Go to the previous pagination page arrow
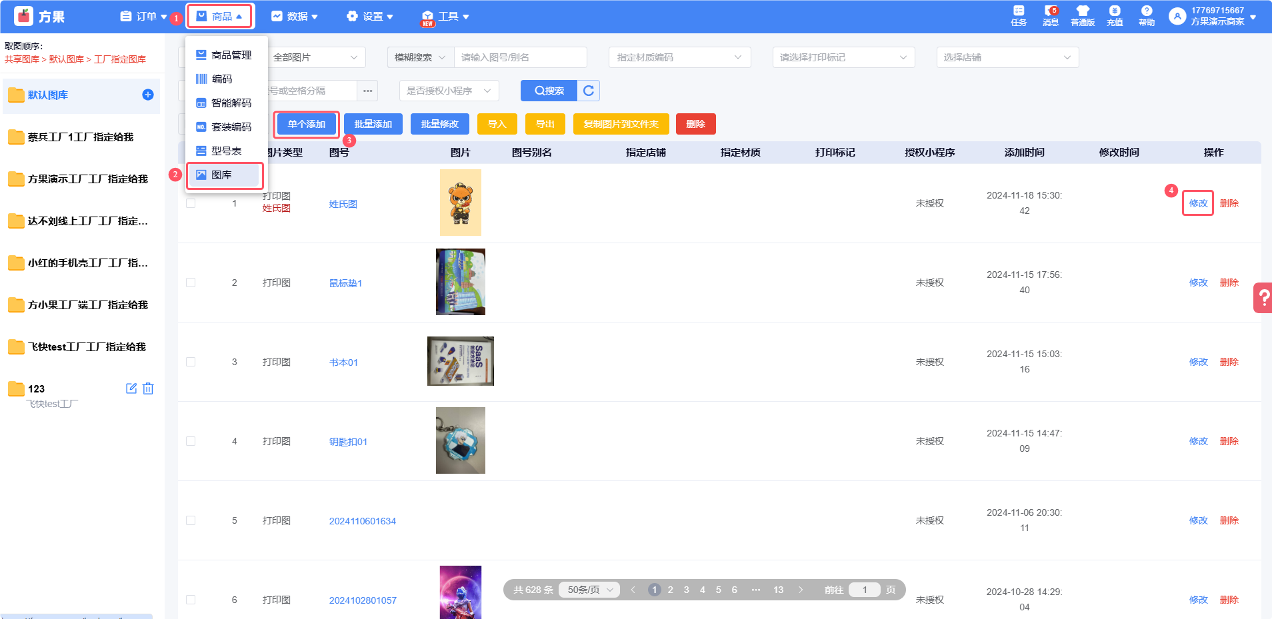 click(x=633, y=590)
